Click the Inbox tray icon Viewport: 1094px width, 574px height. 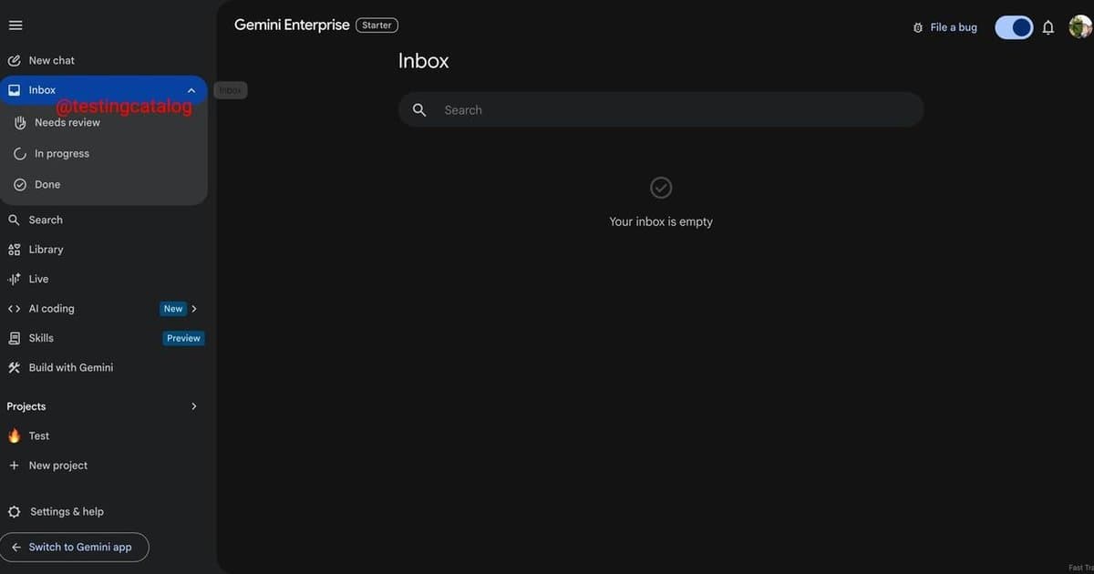14,90
